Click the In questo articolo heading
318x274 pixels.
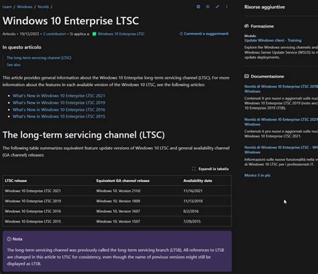22,47
